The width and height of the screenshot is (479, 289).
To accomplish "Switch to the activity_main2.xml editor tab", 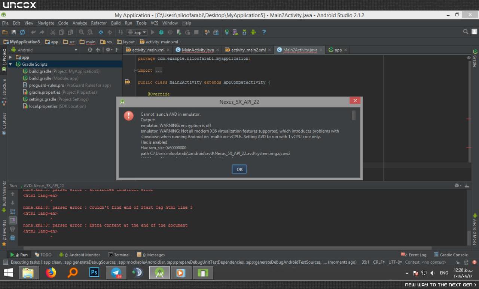I will coord(248,50).
